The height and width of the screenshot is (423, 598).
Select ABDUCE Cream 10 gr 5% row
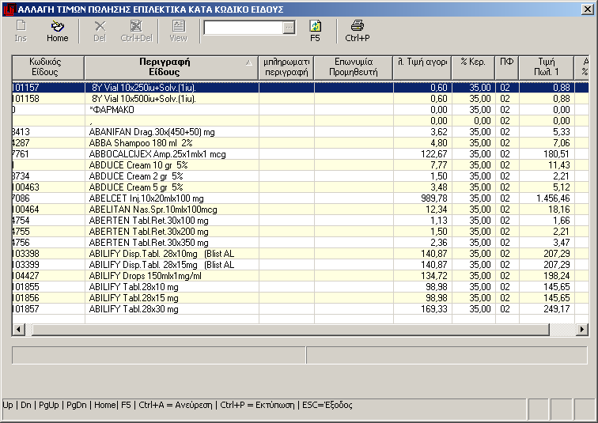point(300,165)
